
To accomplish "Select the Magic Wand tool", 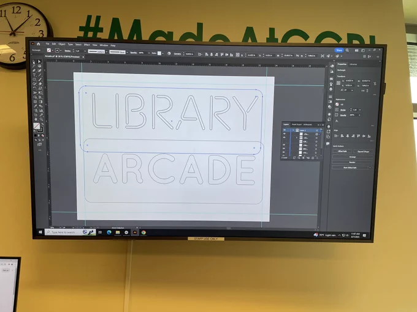I will (34, 66).
